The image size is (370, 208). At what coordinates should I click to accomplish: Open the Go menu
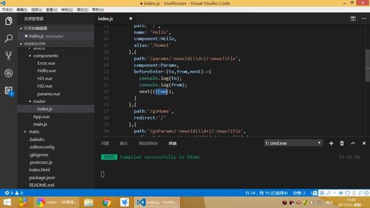pyautogui.click(x=67, y=10)
